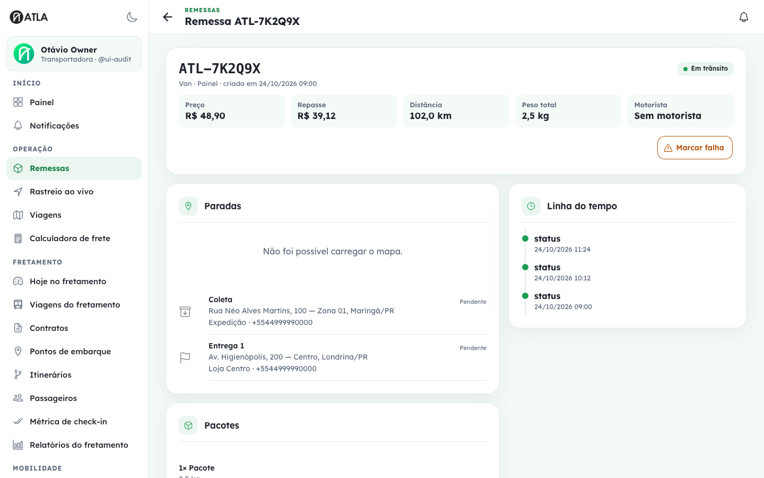Click the Viagens map icon
Viewport: 764px width, 478px height.
(18, 215)
